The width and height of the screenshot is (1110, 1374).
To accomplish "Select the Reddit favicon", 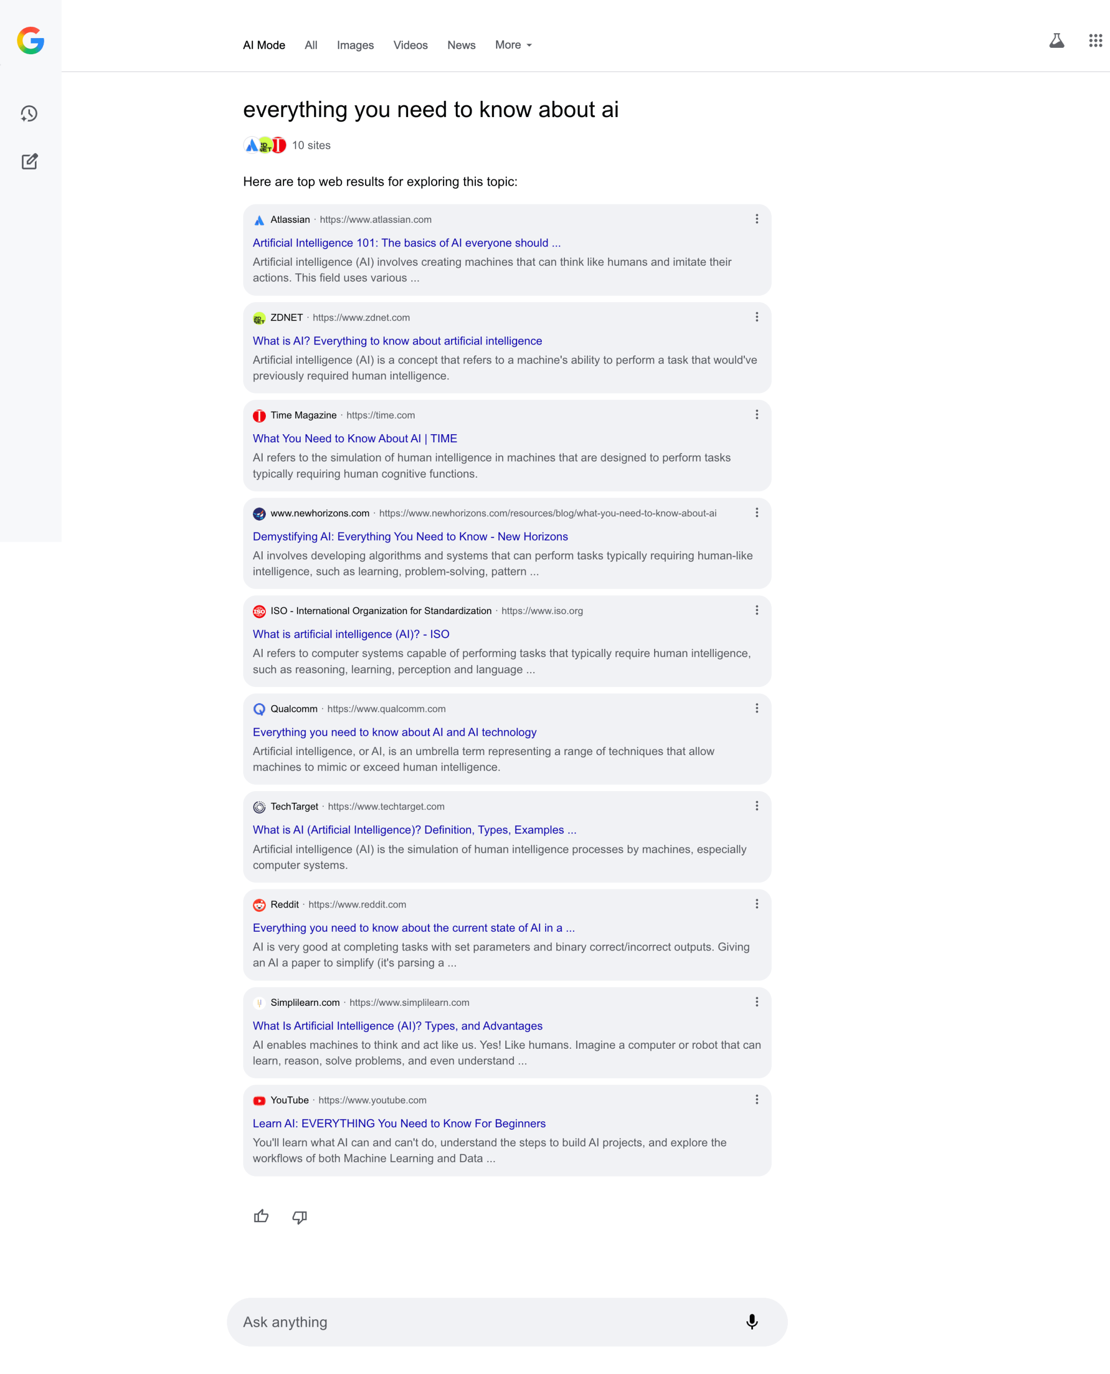I will (258, 905).
